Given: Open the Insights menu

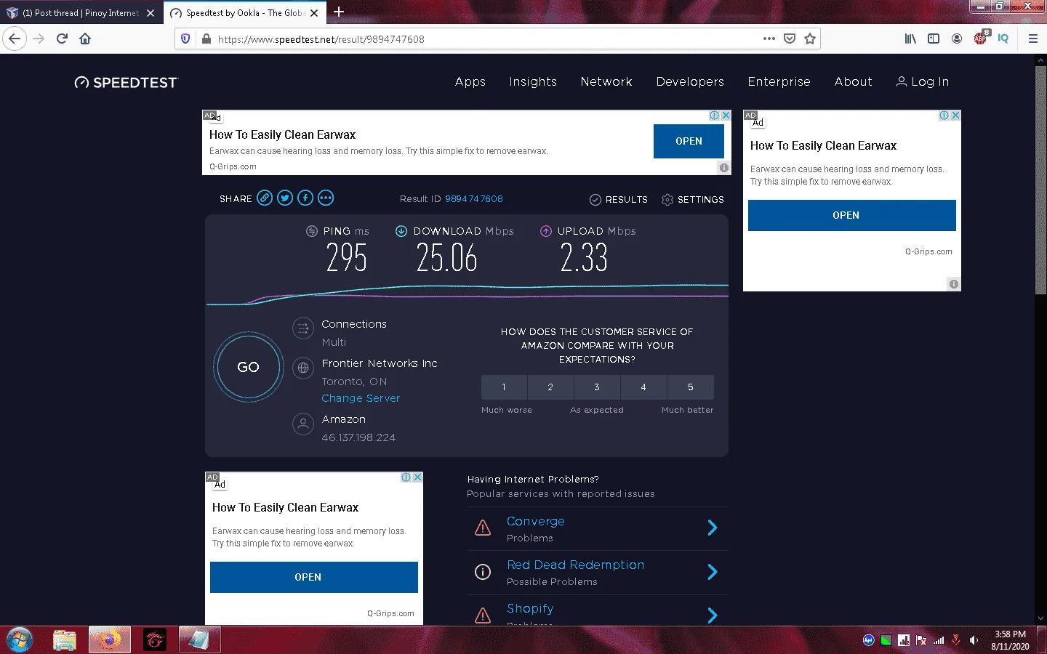Looking at the screenshot, I should (533, 82).
